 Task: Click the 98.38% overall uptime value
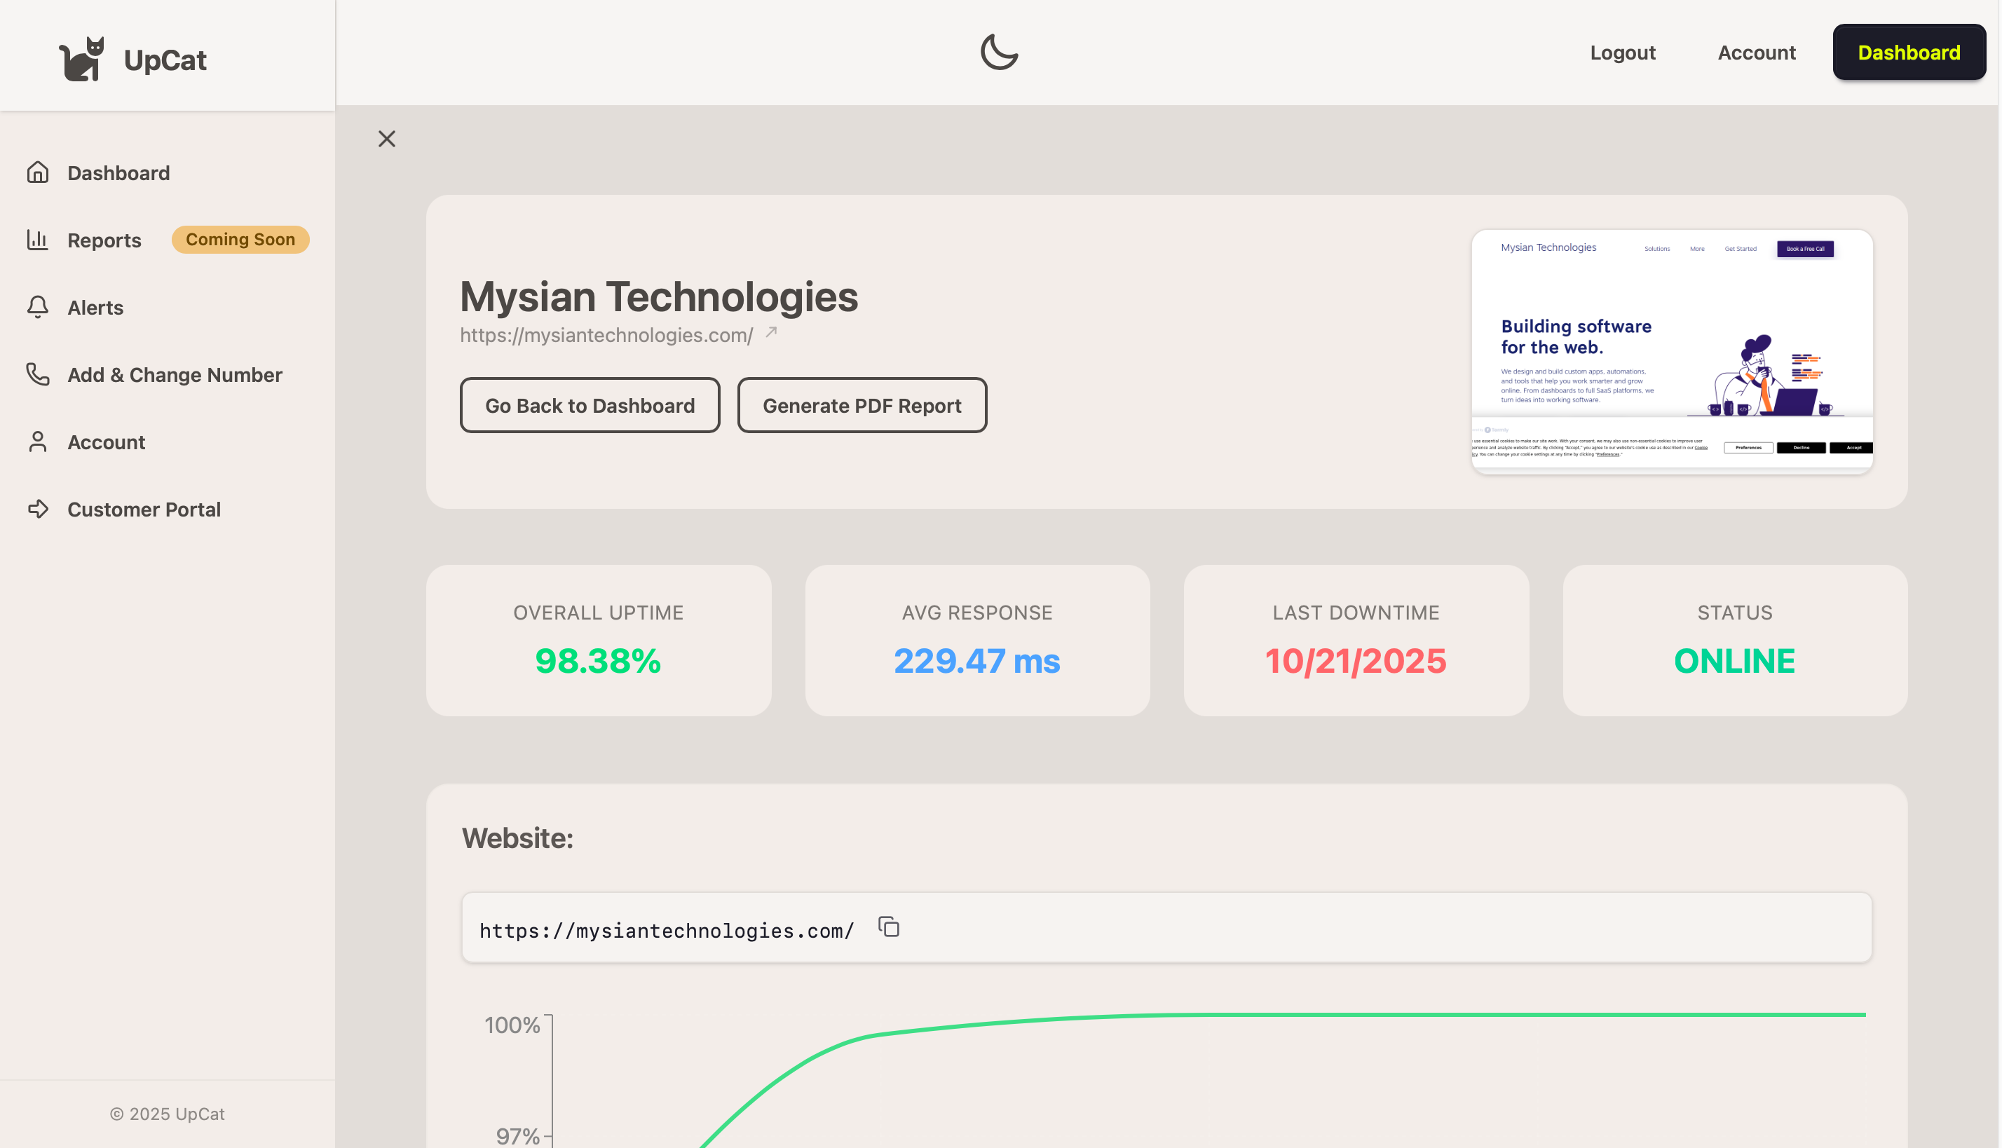[599, 661]
